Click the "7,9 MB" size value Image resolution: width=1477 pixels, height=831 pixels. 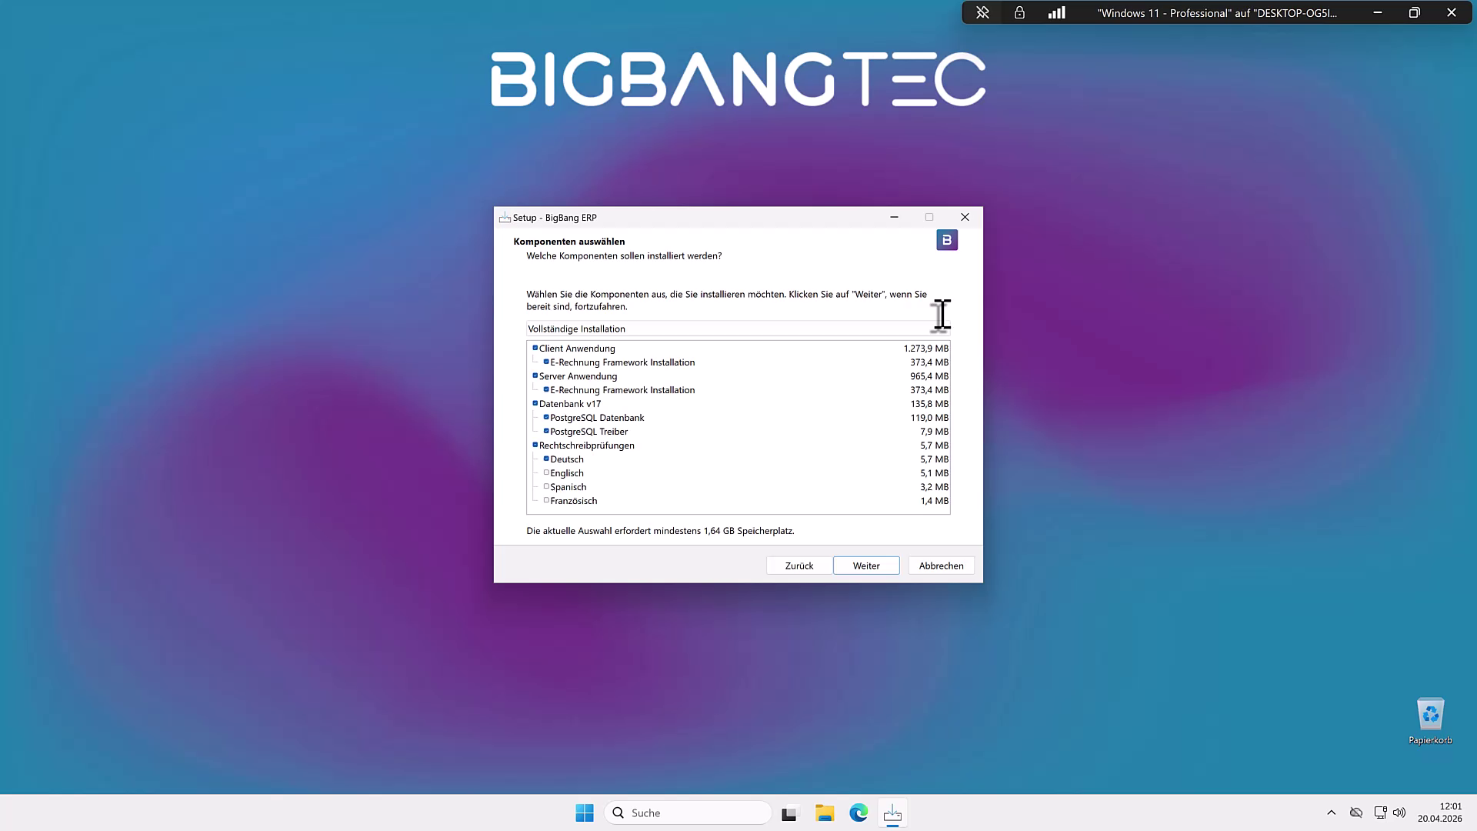[x=935, y=432]
